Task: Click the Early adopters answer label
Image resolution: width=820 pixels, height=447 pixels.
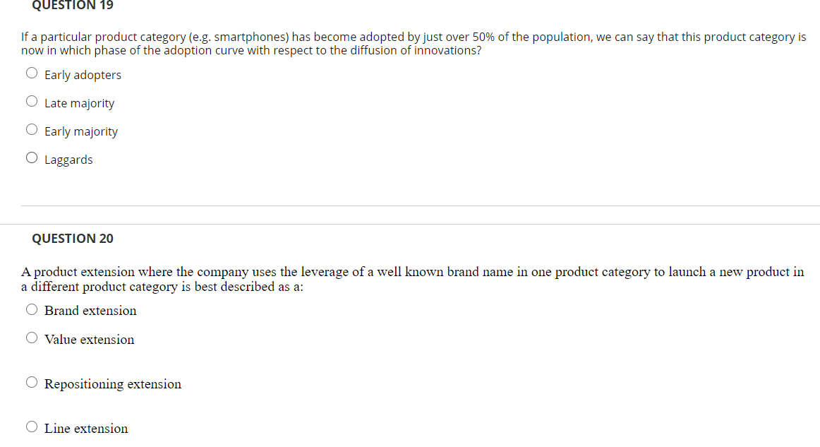Action: [x=83, y=74]
